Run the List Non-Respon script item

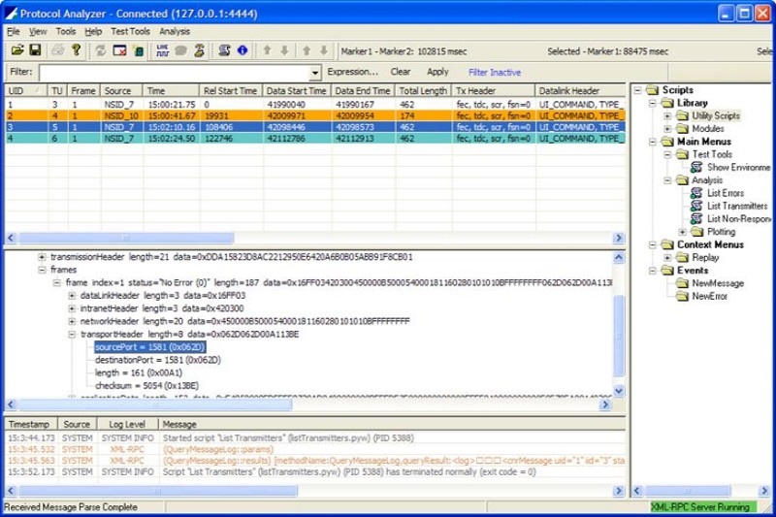pos(731,218)
